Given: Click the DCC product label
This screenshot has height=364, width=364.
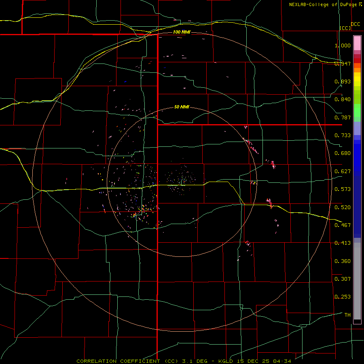Looking at the screenshot, I should tap(356, 24).
